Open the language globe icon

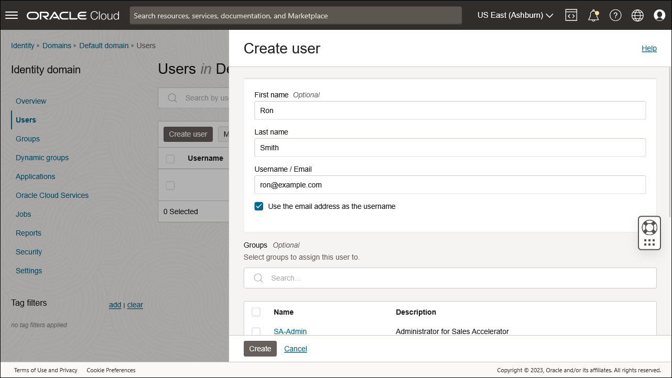point(637,15)
